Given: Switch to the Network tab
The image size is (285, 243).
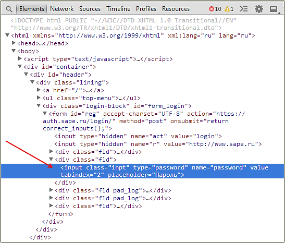Looking at the screenshot, I should pyautogui.click(x=62, y=9).
